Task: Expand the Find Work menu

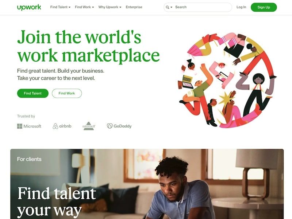Action: (84, 7)
